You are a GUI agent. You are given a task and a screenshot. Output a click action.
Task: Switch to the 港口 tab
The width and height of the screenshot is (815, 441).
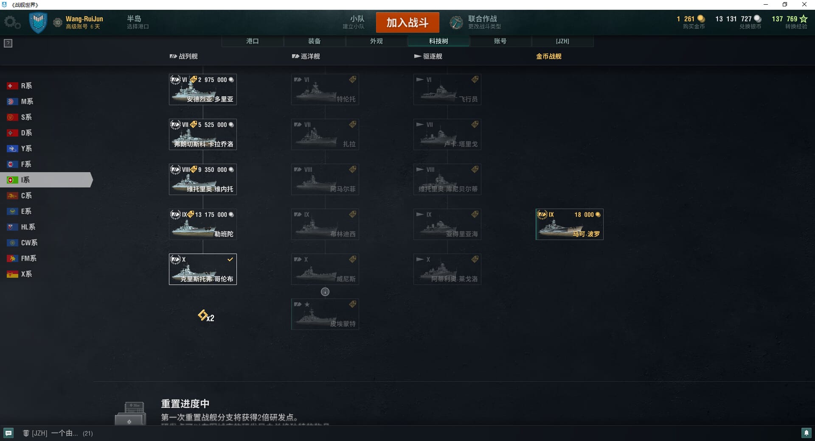pos(253,41)
